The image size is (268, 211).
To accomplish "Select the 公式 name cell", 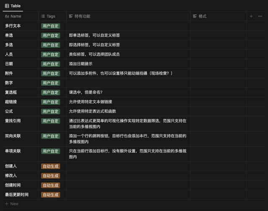I will point(21,111).
